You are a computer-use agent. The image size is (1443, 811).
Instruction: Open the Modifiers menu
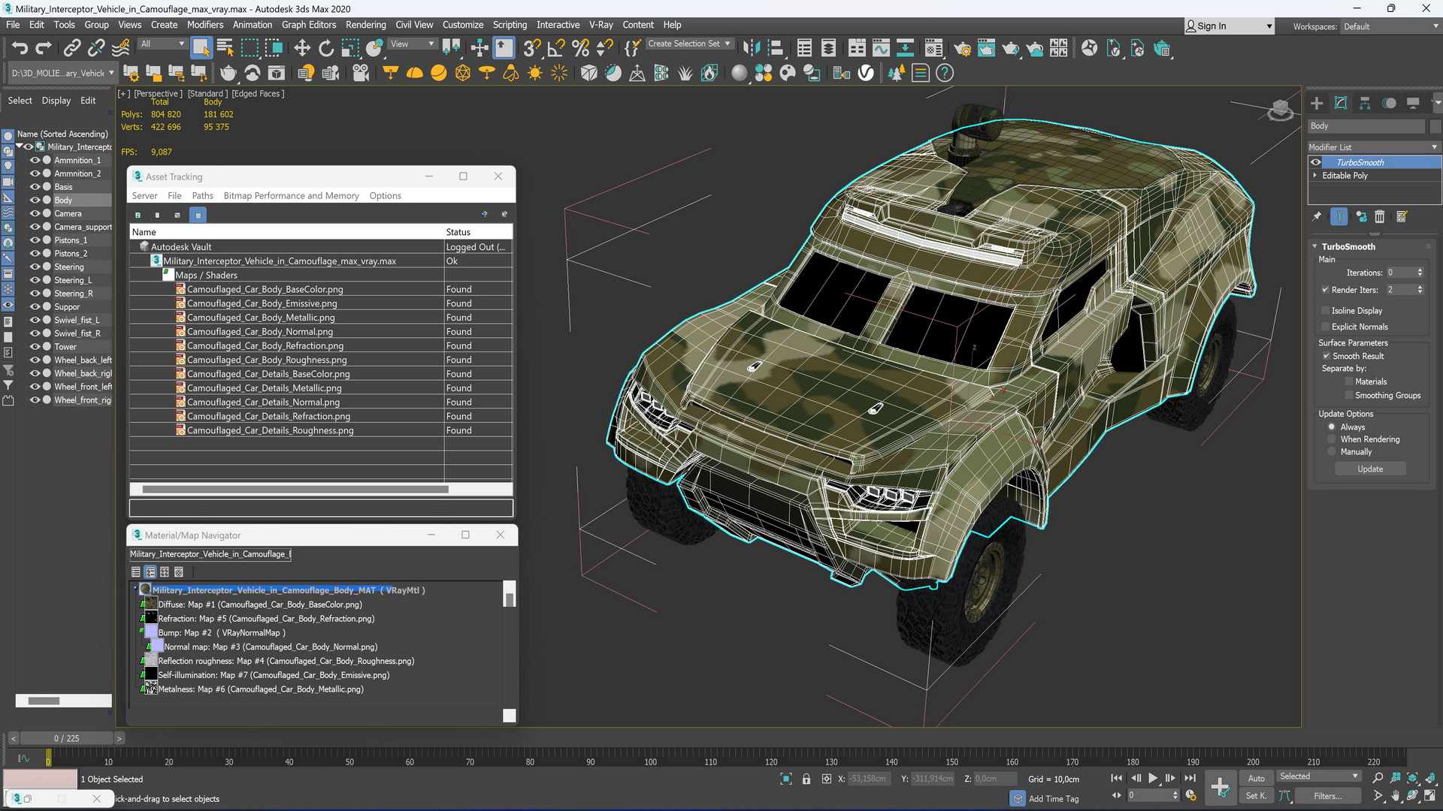click(x=204, y=25)
